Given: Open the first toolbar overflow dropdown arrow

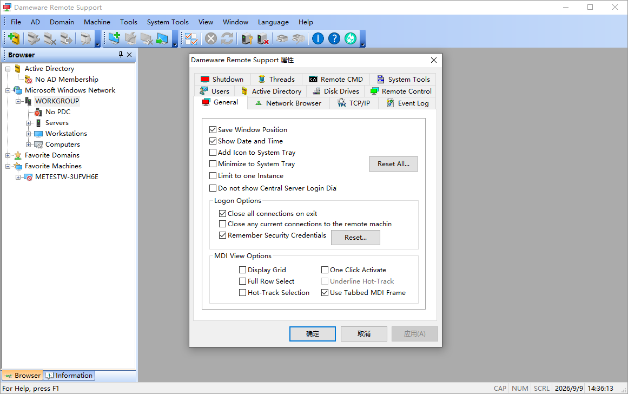Looking at the screenshot, I should [x=98, y=40].
